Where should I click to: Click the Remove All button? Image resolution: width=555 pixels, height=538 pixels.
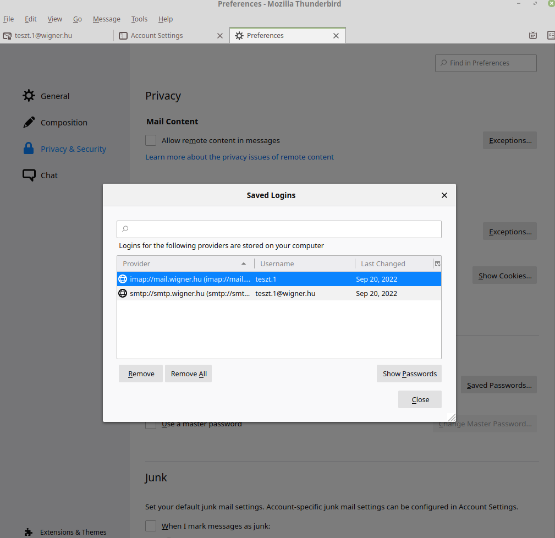click(x=189, y=374)
